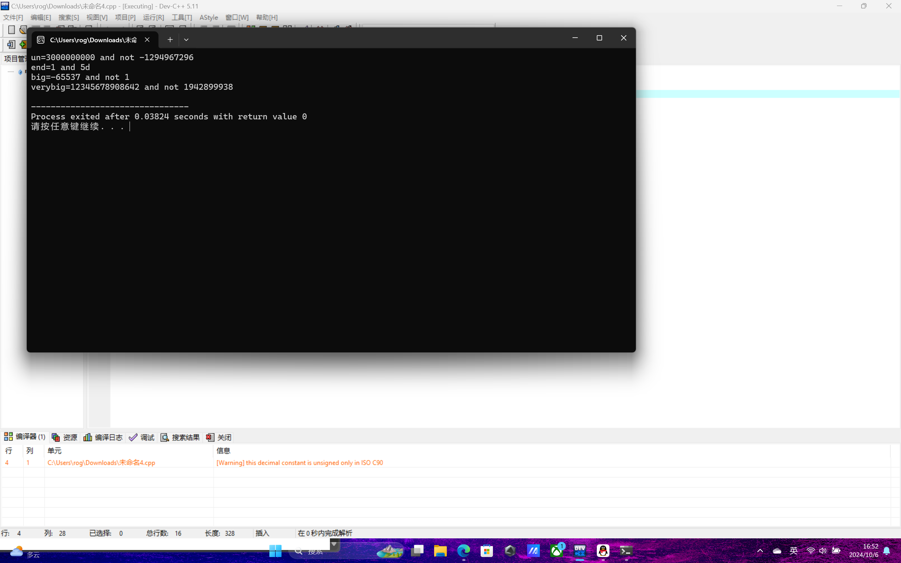
Task: Click the 关闭 panel button
Action: [x=219, y=437]
